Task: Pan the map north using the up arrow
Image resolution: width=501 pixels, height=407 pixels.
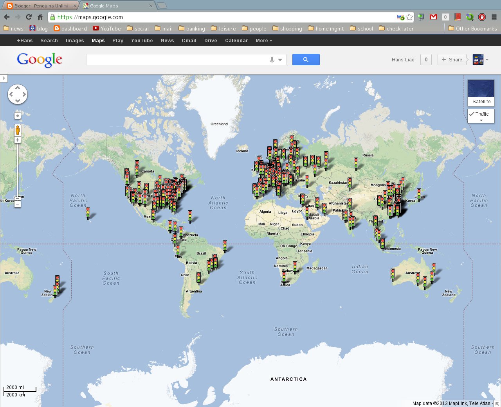Action: [17, 88]
